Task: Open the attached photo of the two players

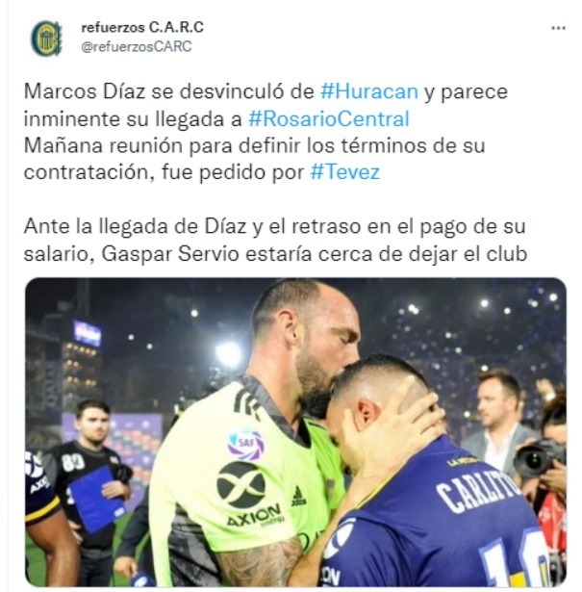Action: click(x=295, y=431)
